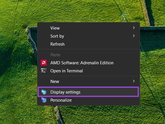This screenshot has height=124, width=165.
Task: Click the monitor icon beside Display settings
Action: 44,92
